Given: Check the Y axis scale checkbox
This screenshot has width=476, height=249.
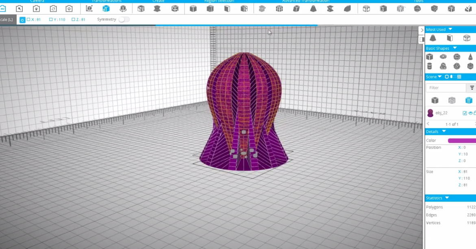Looking at the screenshot, I should (x=51, y=19).
